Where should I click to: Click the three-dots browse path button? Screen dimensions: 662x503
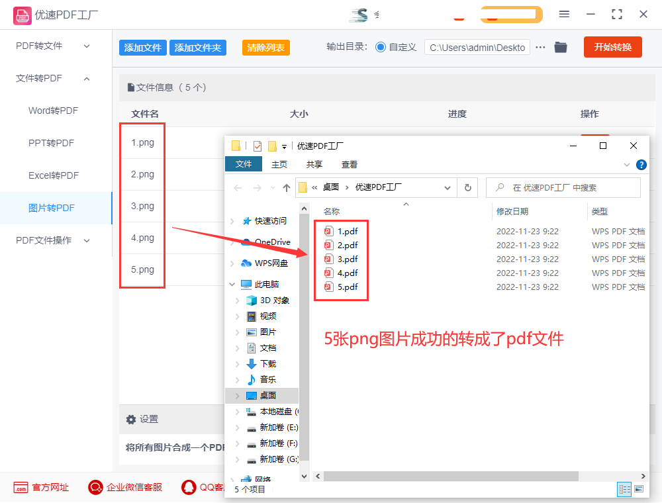tap(540, 47)
